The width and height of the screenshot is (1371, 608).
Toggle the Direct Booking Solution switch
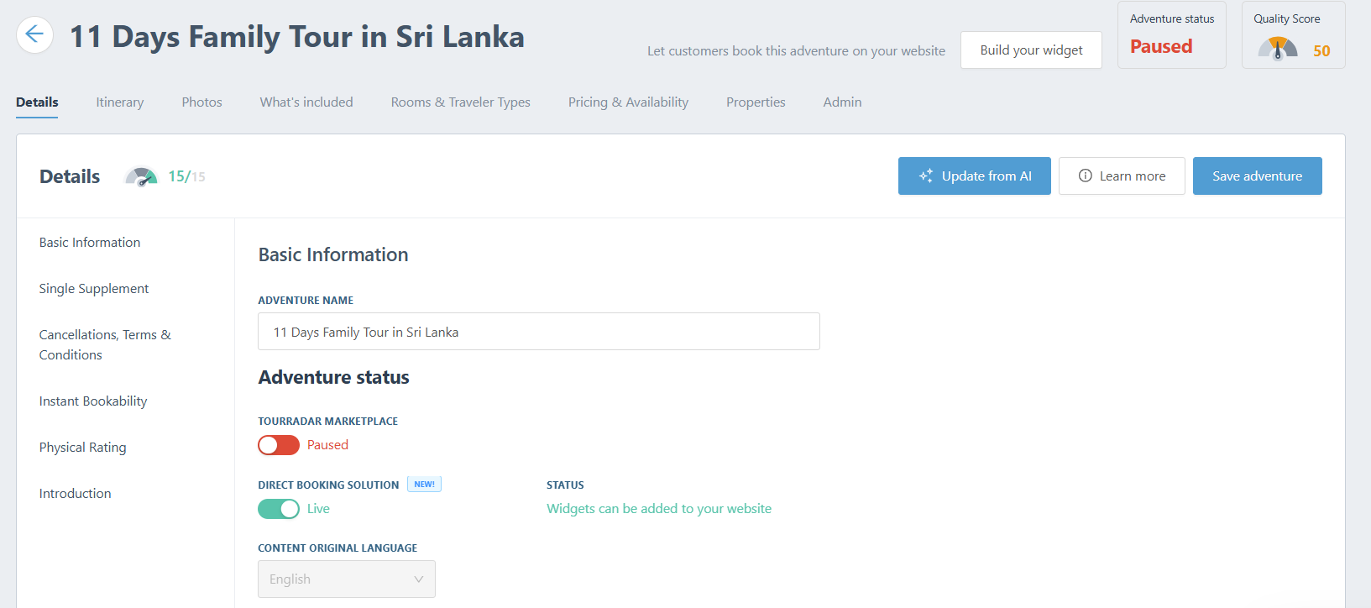click(x=279, y=509)
